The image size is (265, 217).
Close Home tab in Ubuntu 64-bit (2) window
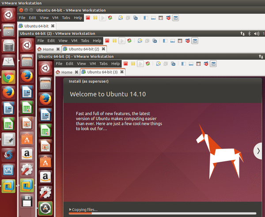(x=58, y=49)
